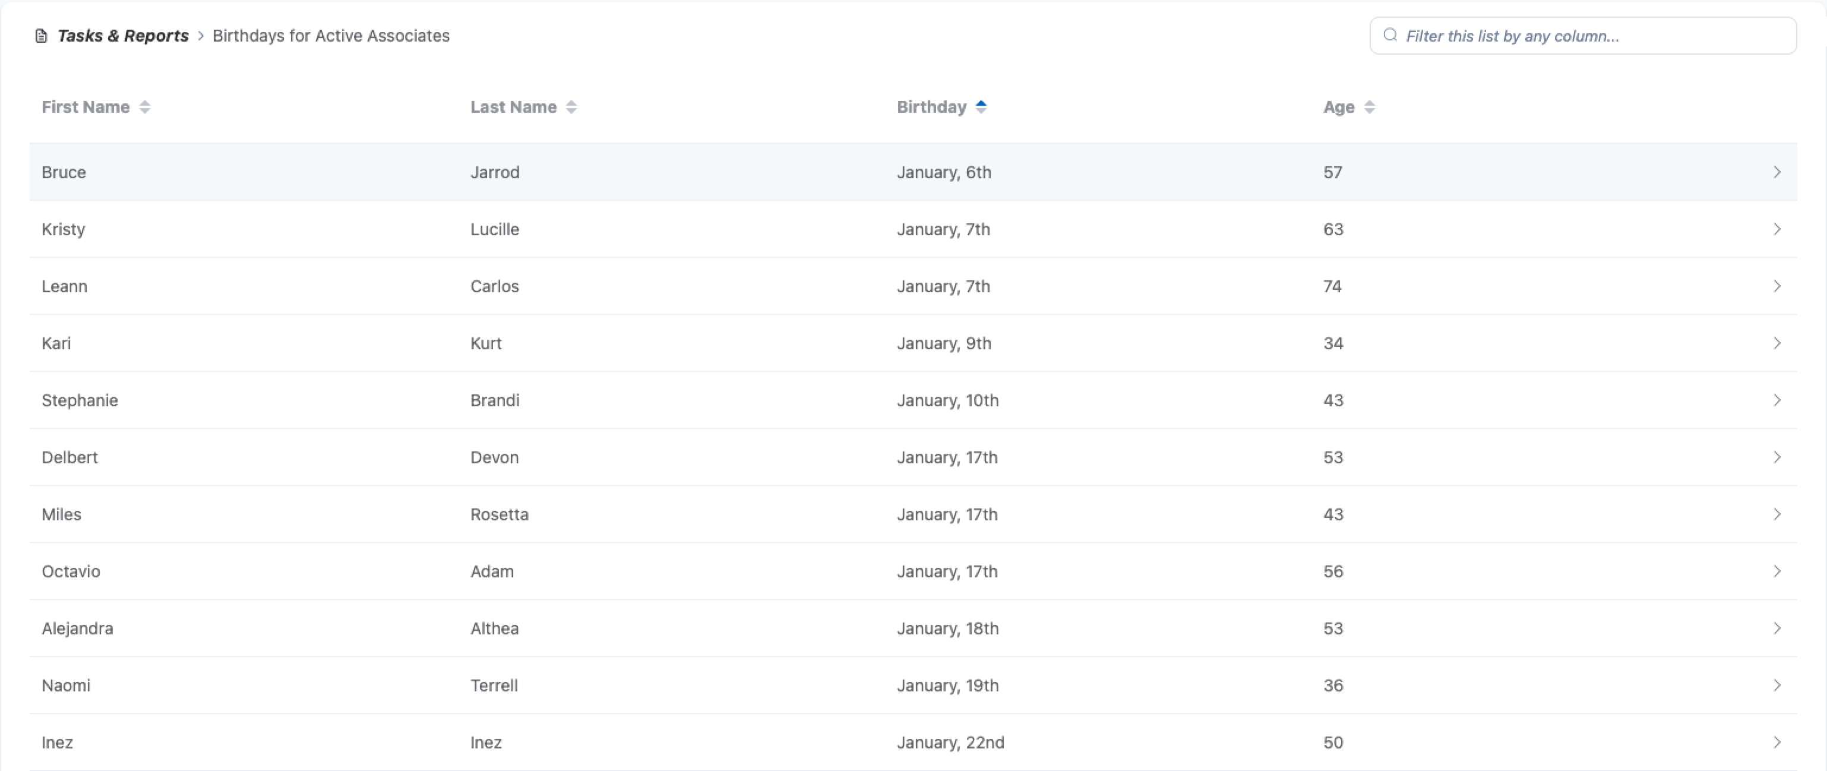Sort by Age using sort arrows
Screen dimensions: 1827x771
click(x=1370, y=107)
